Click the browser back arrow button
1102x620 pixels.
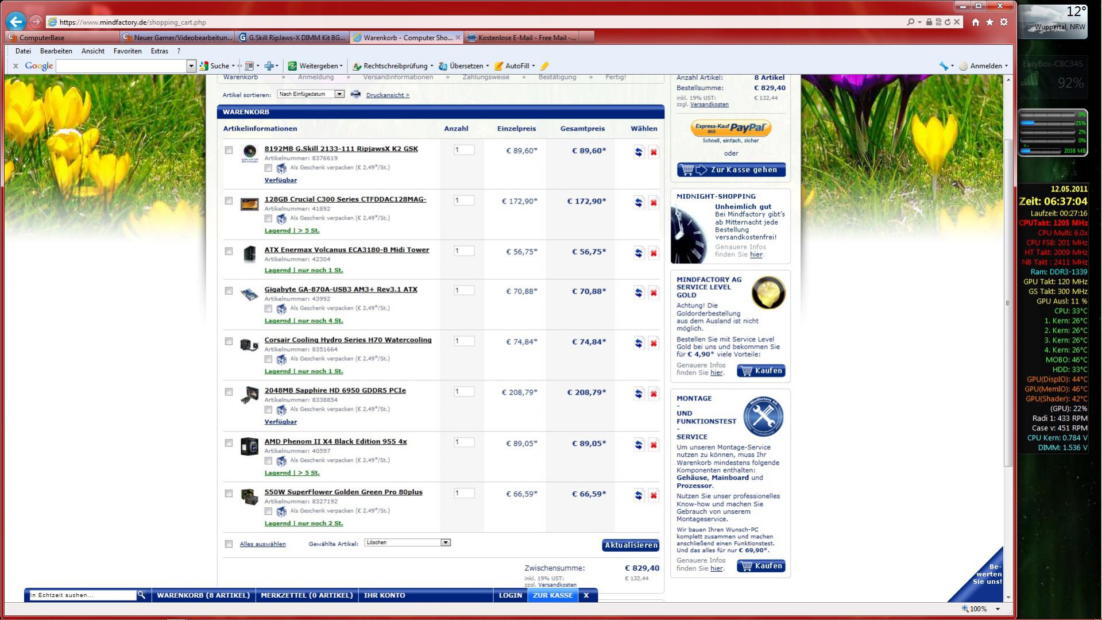pyautogui.click(x=16, y=22)
